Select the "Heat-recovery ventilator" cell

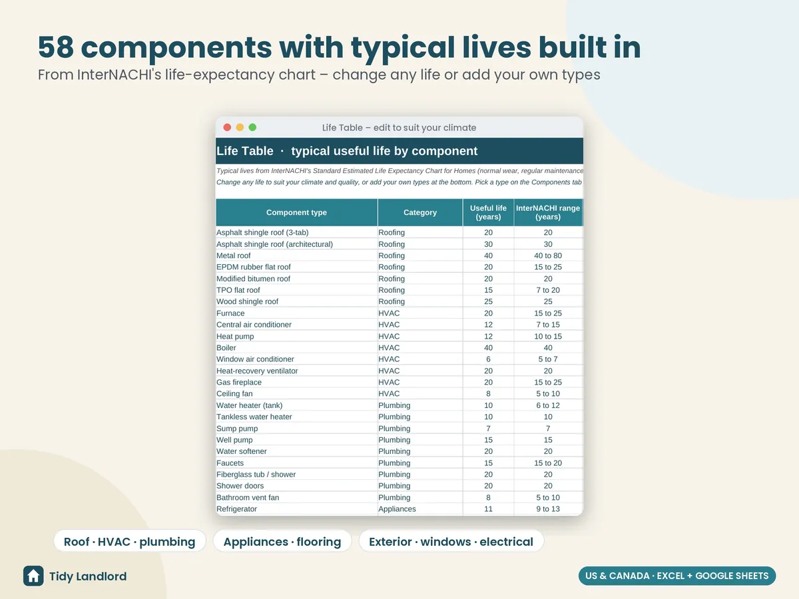click(x=297, y=371)
